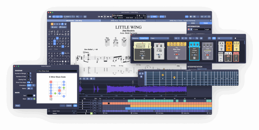Click the print icon in main toolbar
Viewport: 259px width, 130px height.
click(85, 17)
